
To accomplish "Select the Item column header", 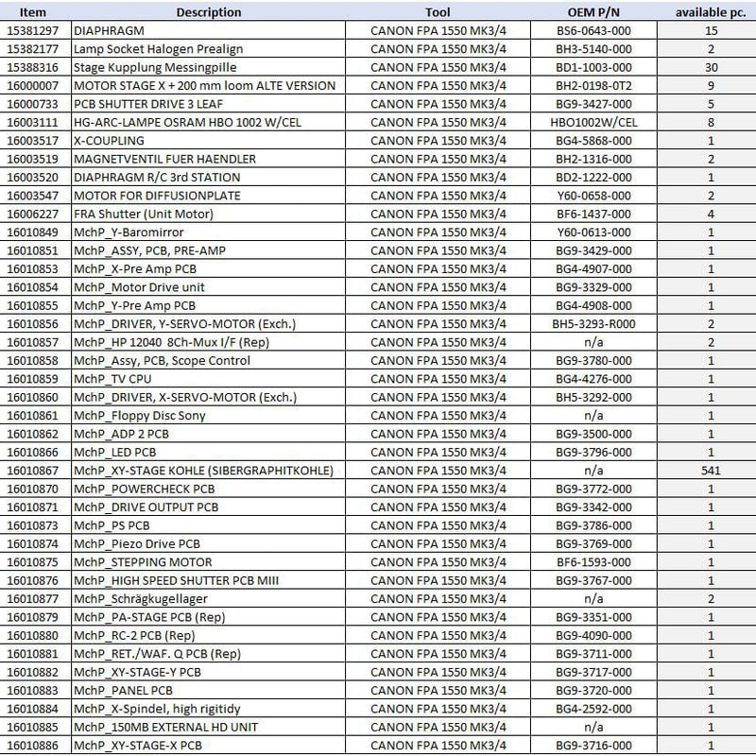I will point(35,12).
